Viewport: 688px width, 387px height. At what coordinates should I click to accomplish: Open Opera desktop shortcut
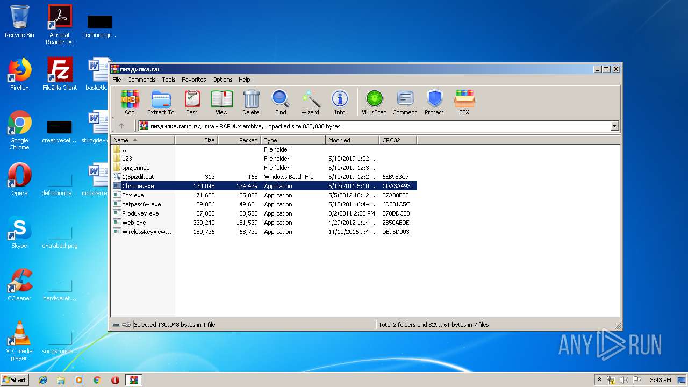pos(19,180)
